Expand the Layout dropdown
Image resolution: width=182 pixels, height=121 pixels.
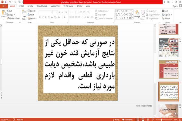coord(32,11)
